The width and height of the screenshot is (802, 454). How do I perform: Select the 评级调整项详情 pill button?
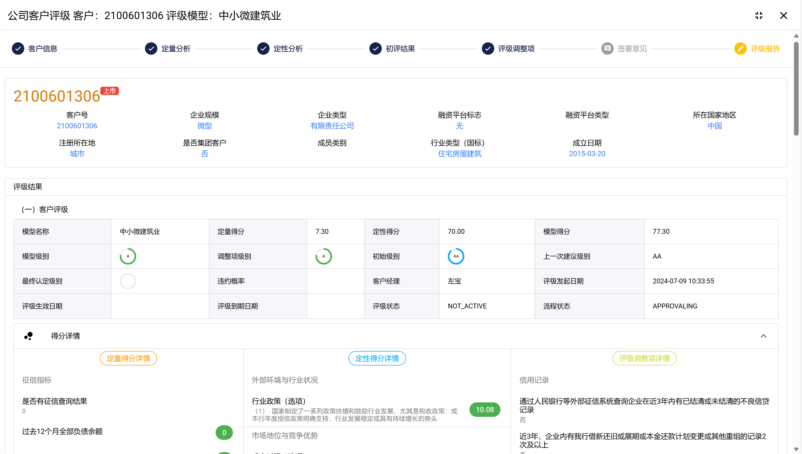pos(644,358)
